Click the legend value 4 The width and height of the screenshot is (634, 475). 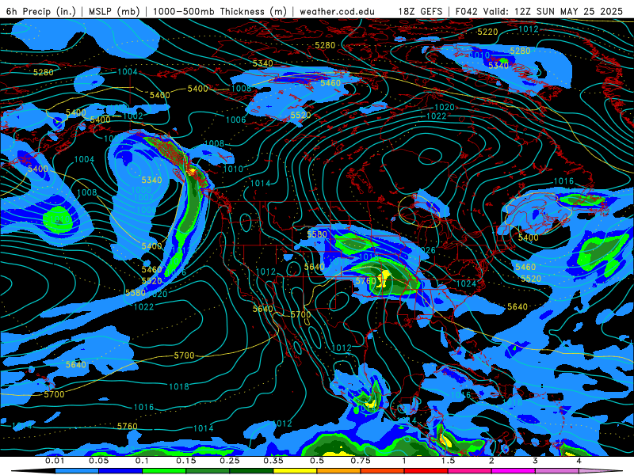click(x=579, y=461)
